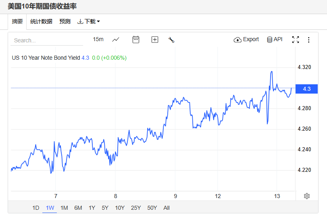327x215 pixels.
Task: Click the chart Search field
Action: pos(47,40)
